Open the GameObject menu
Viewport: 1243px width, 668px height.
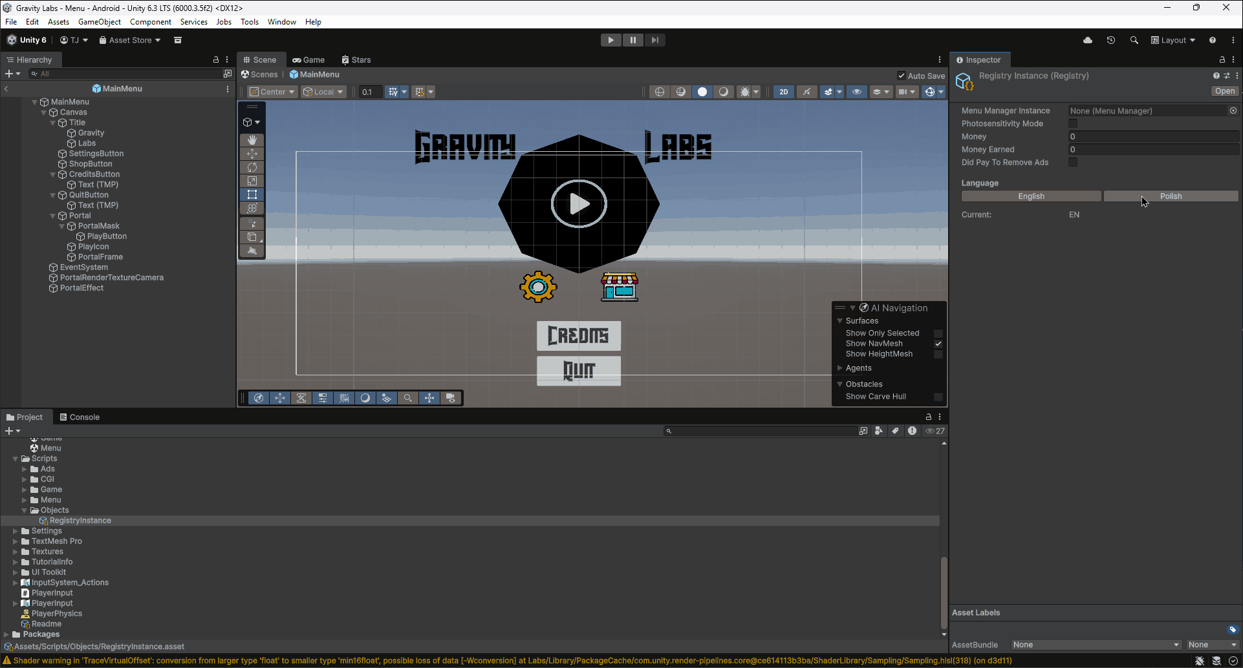point(100,22)
